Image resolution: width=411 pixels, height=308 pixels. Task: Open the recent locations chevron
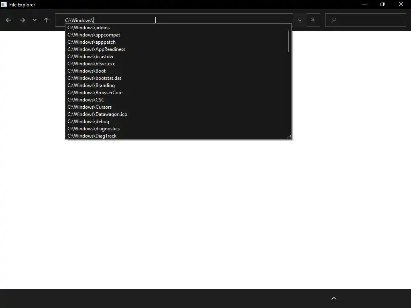35,20
